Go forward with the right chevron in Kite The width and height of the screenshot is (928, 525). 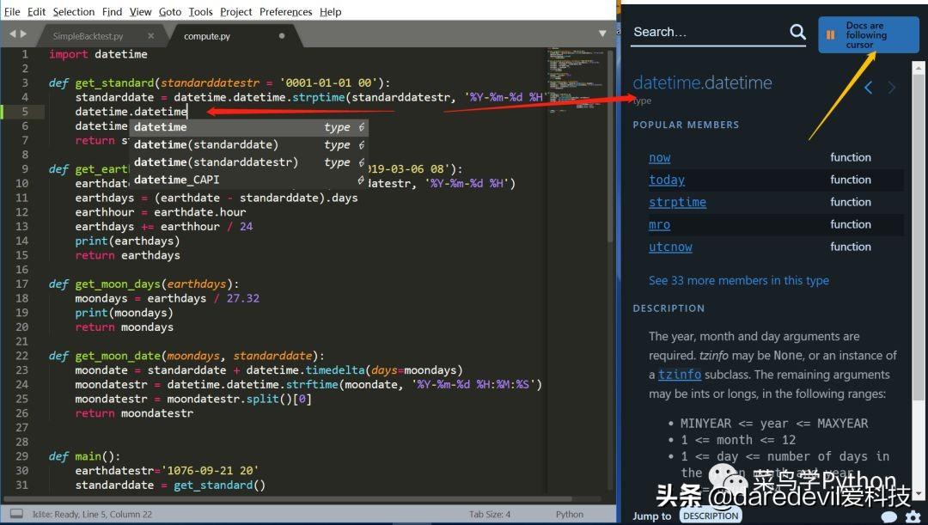point(891,88)
